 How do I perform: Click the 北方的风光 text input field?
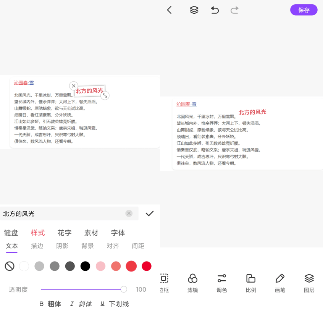69,213
